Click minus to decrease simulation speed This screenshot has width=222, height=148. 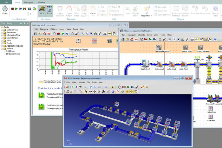point(12,14)
